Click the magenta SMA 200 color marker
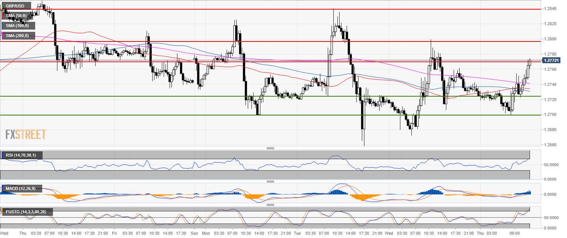Image resolution: width=567 pixels, height=238 pixels. [x=3, y=36]
